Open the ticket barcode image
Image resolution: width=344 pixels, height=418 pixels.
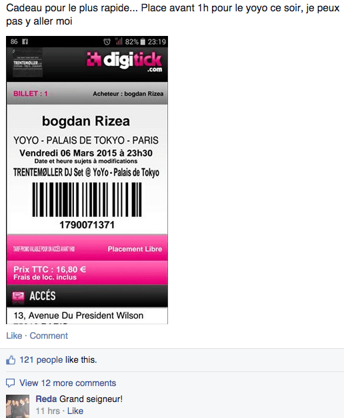(x=87, y=200)
